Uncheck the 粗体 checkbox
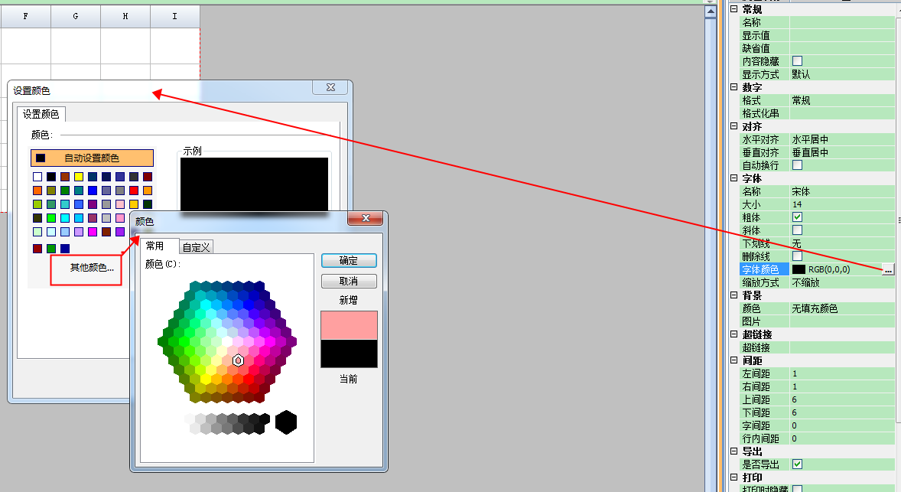The height and width of the screenshot is (492, 901). (798, 217)
